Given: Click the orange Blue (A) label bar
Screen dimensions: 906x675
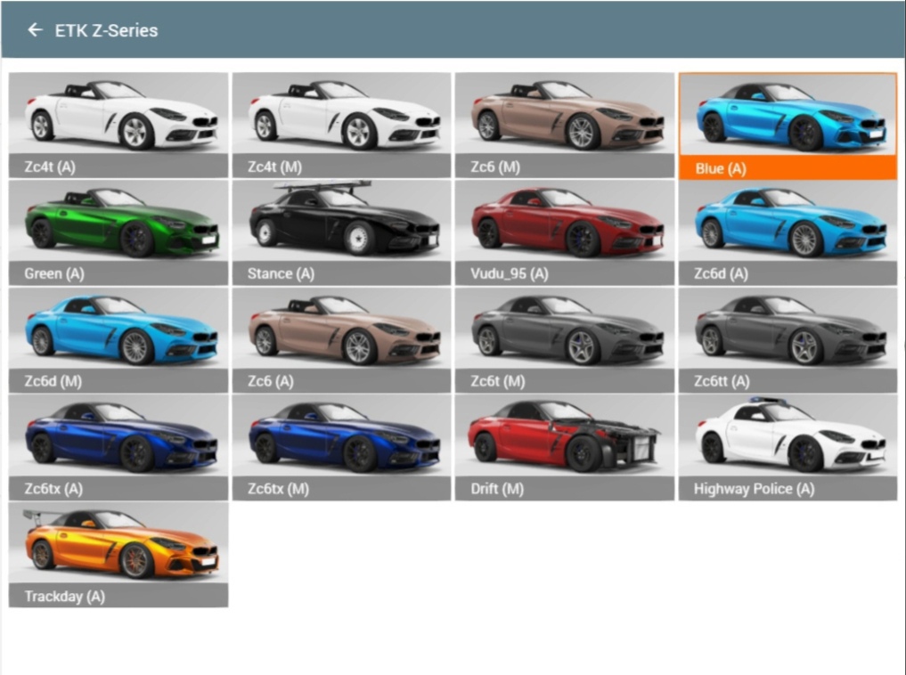Looking at the screenshot, I should [788, 168].
